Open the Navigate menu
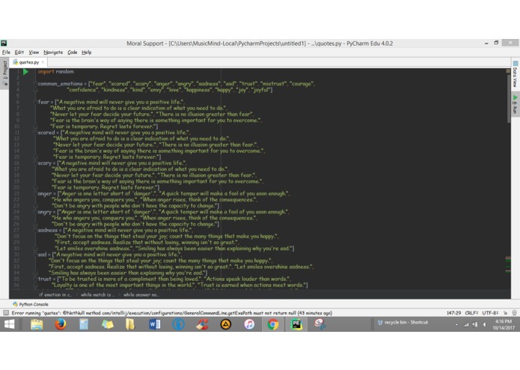520x370 pixels. (x=53, y=52)
